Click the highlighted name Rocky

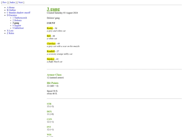[50, 28]
